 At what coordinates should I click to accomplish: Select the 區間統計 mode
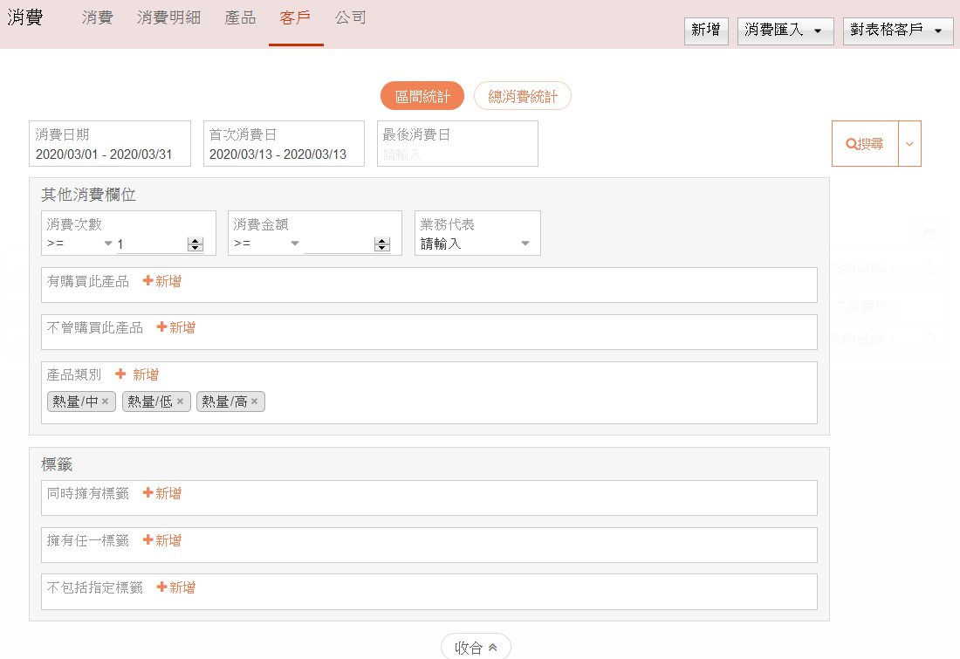point(422,96)
